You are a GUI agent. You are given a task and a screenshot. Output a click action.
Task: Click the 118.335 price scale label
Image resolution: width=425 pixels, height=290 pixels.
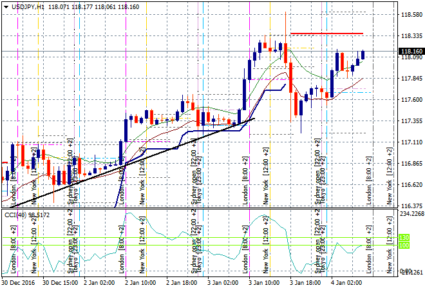pyautogui.click(x=411, y=36)
